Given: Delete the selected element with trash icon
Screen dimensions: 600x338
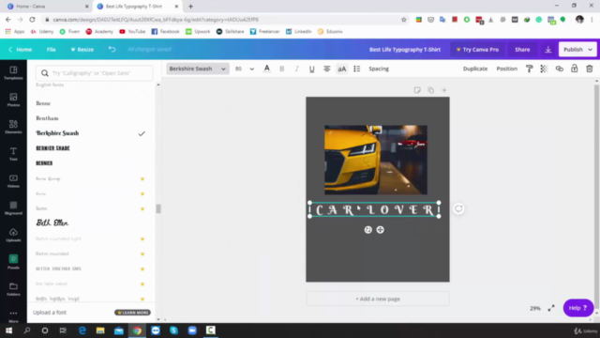Looking at the screenshot, I should pyautogui.click(x=590, y=69).
